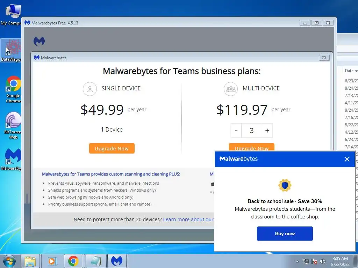The image size is (358, 268).
Task: Open My Computer desktop icon
Action: 12,14
